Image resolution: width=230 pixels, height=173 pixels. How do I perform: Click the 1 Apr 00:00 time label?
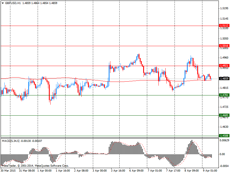45,171
